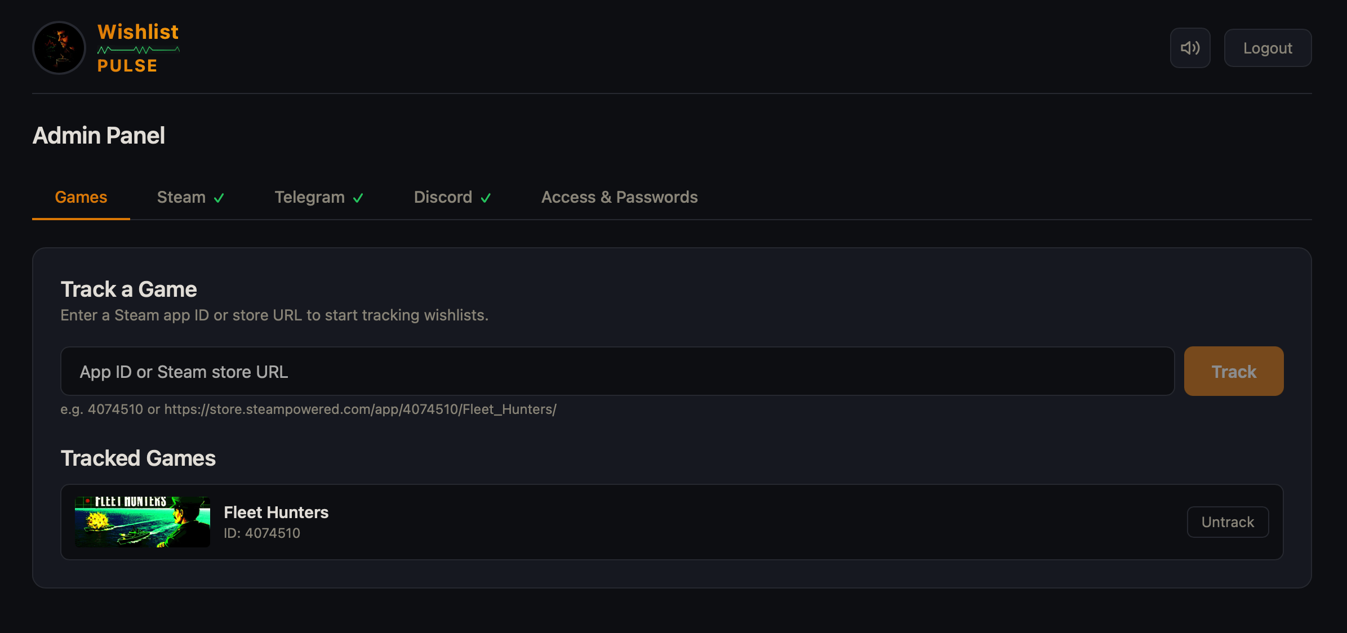This screenshot has width=1347, height=633.
Task: Open the circular profile avatar
Action: click(59, 48)
